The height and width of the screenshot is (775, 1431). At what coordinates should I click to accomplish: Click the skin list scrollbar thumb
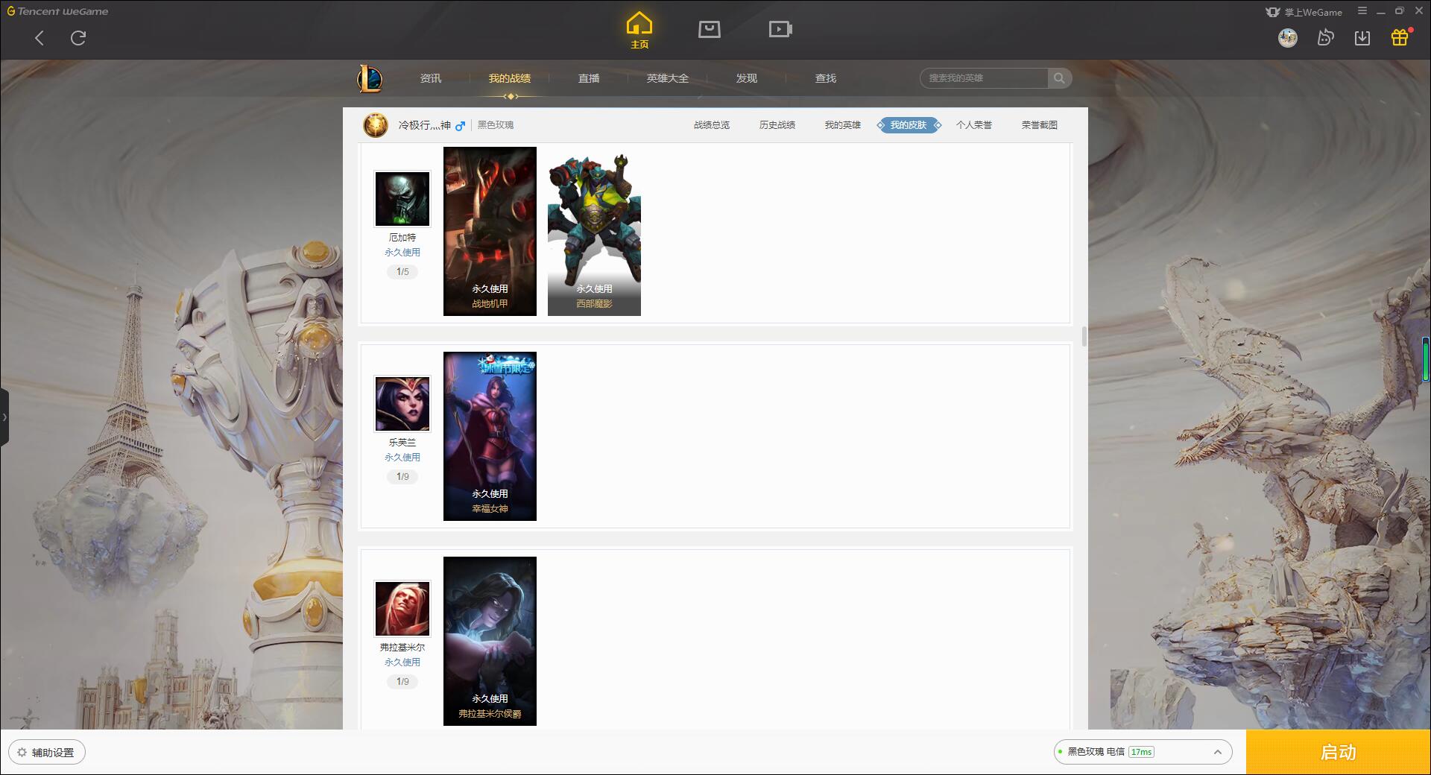pos(1084,336)
